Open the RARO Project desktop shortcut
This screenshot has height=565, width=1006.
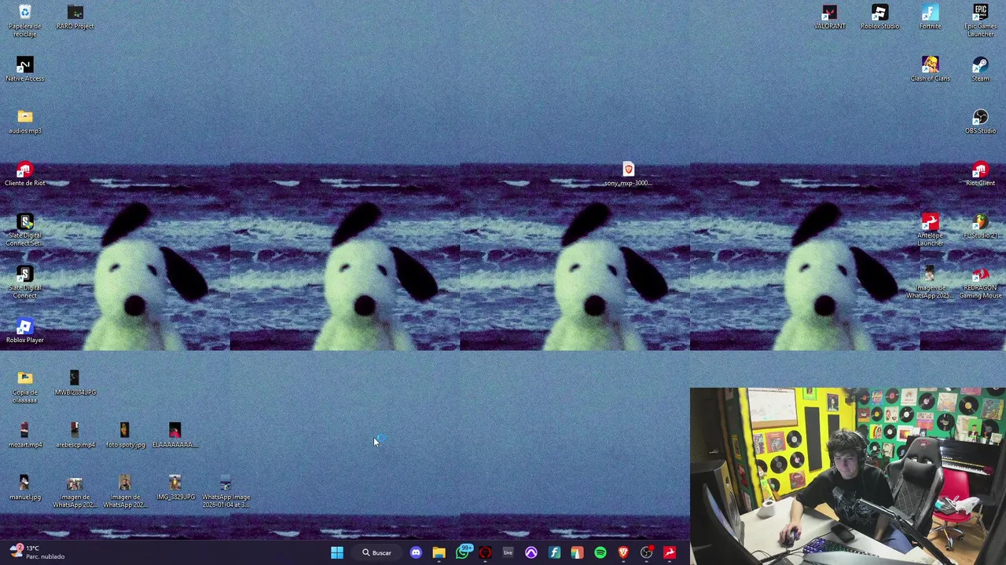coord(75,17)
